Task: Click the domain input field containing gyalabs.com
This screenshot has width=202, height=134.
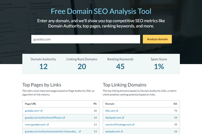Action: (86, 39)
